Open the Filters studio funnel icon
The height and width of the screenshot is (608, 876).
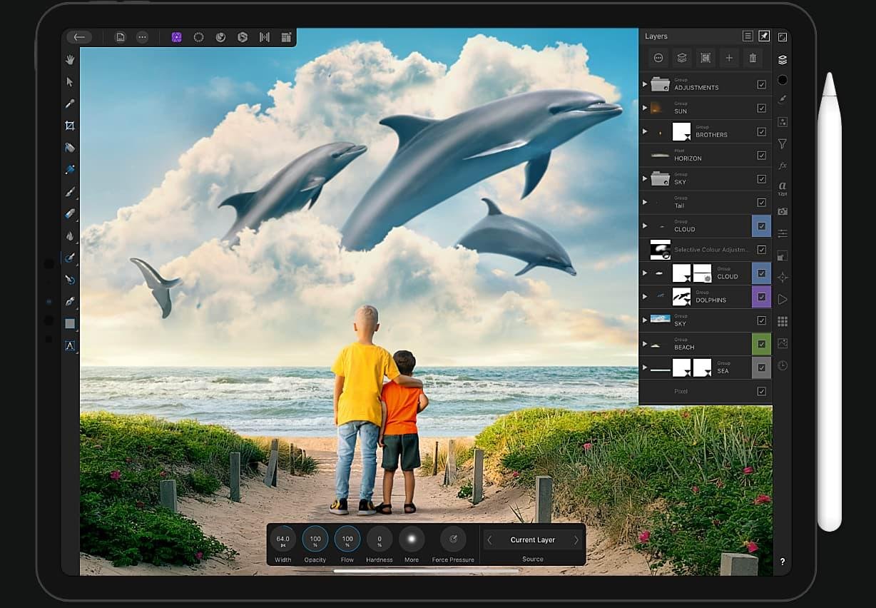(x=783, y=144)
